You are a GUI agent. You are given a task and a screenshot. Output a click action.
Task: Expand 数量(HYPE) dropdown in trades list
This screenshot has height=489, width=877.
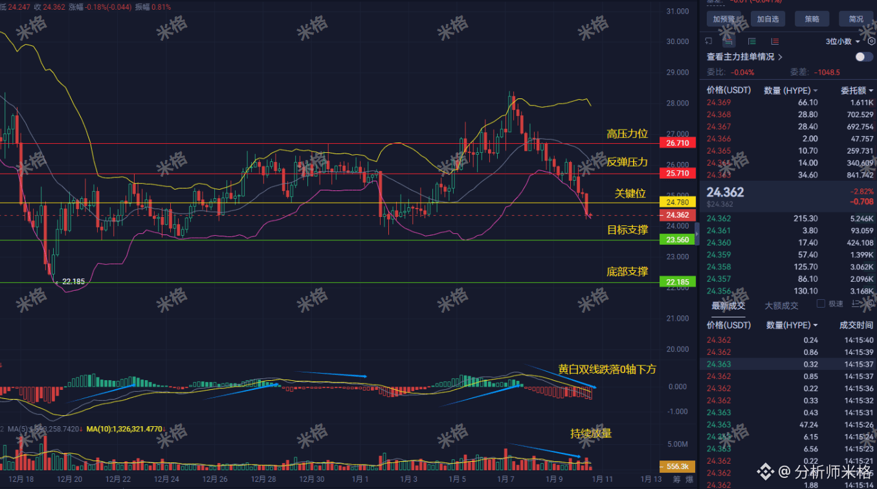click(x=816, y=325)
